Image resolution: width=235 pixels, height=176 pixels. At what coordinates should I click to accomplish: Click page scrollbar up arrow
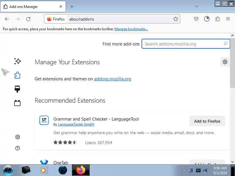232,35
